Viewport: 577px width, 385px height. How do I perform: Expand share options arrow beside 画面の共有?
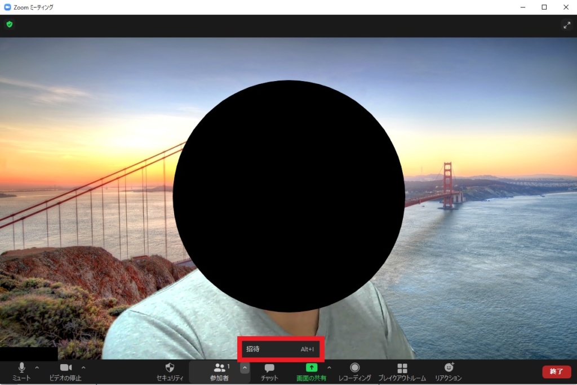click(x=329, y=368)
